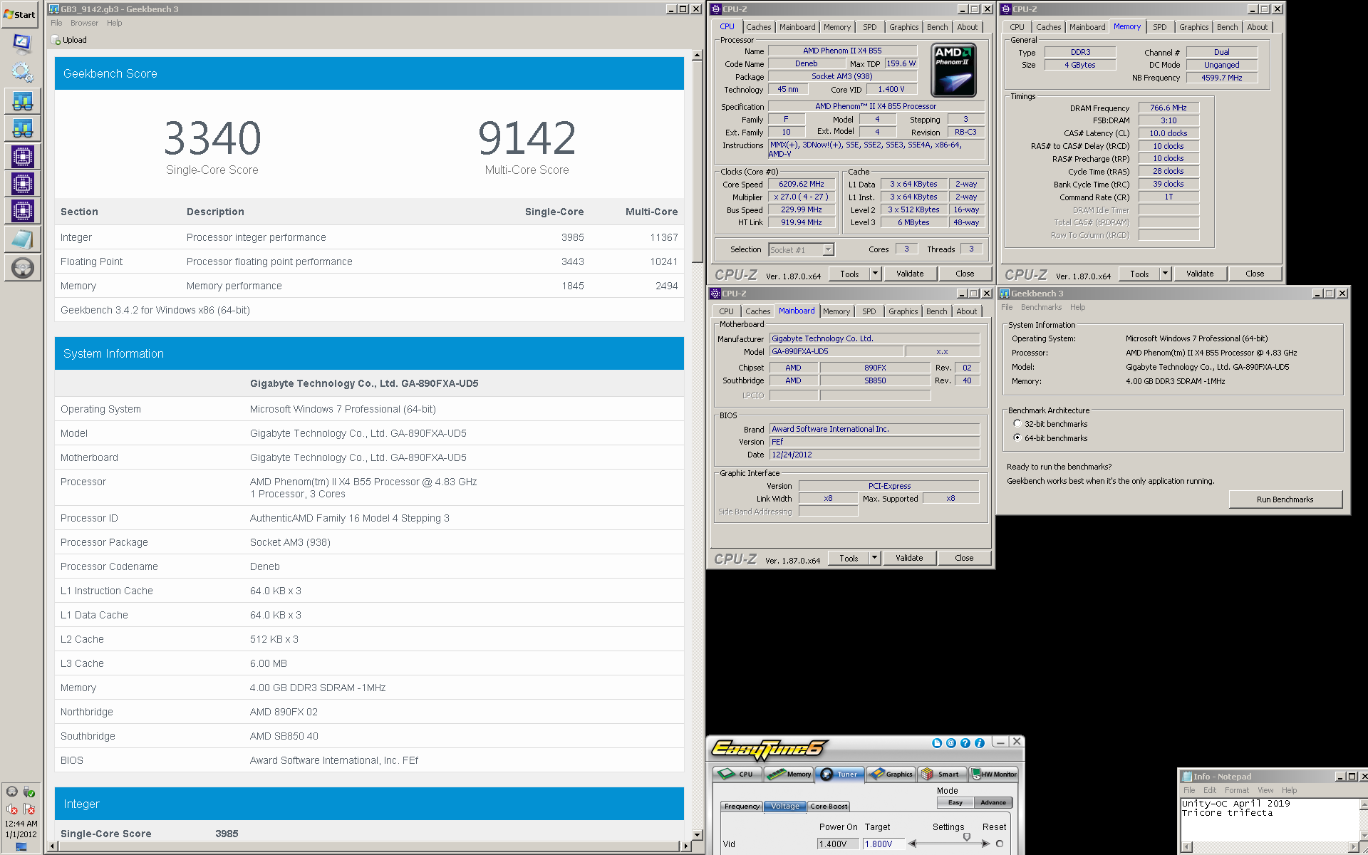The height and width of the screenshot is (855, 1368).
Task: Open EasyTune6 Graphics tab with card icon
Action: click(x=891, y=774)
